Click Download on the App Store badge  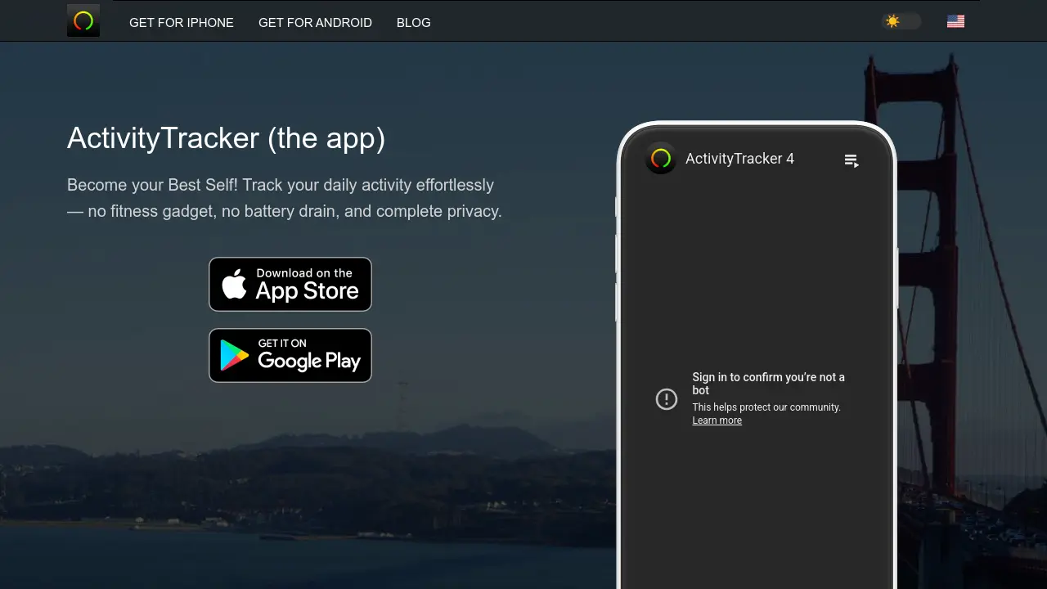point(290,284)
